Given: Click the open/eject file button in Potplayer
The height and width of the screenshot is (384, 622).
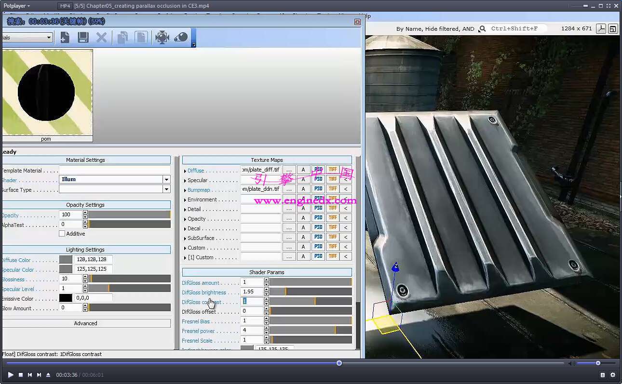Looking at the screenshot, I should click(x=48, y=375).
